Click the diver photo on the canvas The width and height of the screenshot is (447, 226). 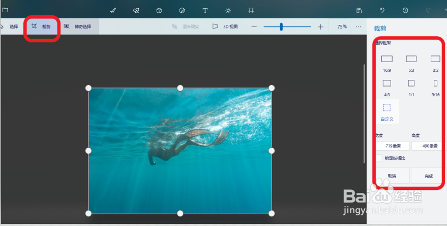(180, 150)
